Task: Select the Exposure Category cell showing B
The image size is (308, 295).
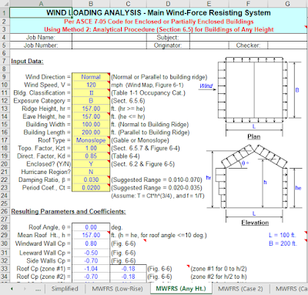Action: click(91, 101)
